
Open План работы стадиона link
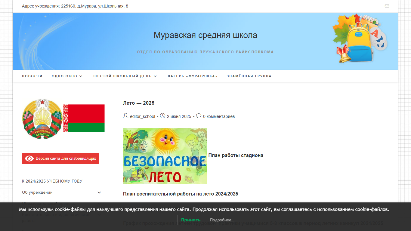(236, 156)
